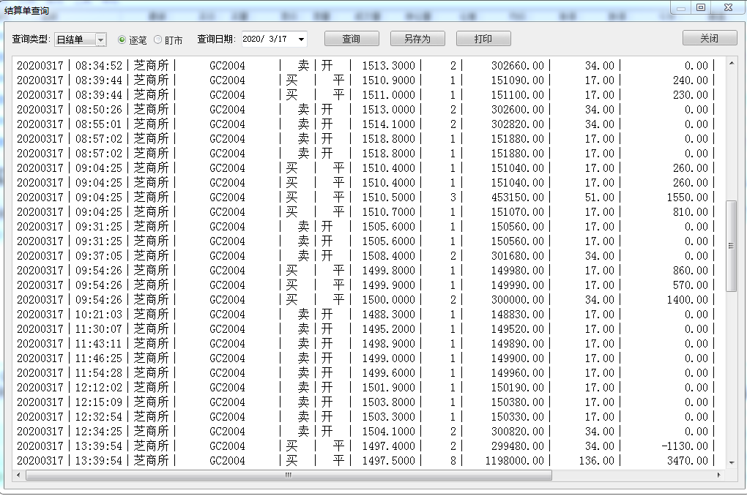
Task: Click the time 10:21:03
Action: point(99,314)
